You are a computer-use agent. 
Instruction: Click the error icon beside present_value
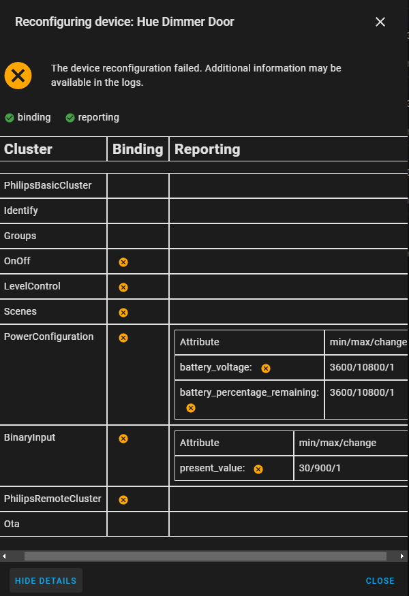pos(258,468)
